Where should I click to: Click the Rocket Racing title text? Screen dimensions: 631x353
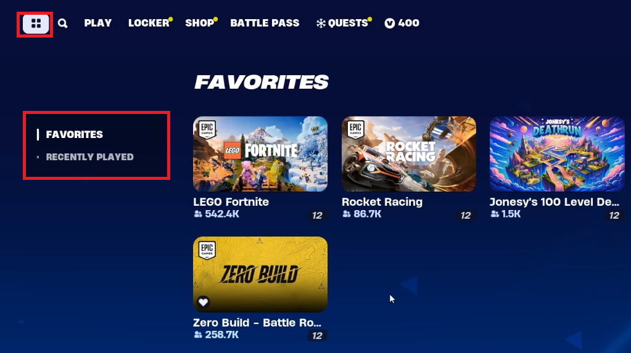(x=382, y=202)
